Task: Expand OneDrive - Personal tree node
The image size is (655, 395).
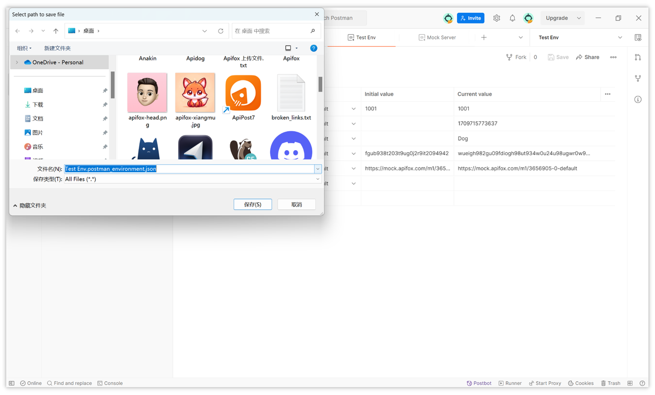Action: tap(17, 63)
